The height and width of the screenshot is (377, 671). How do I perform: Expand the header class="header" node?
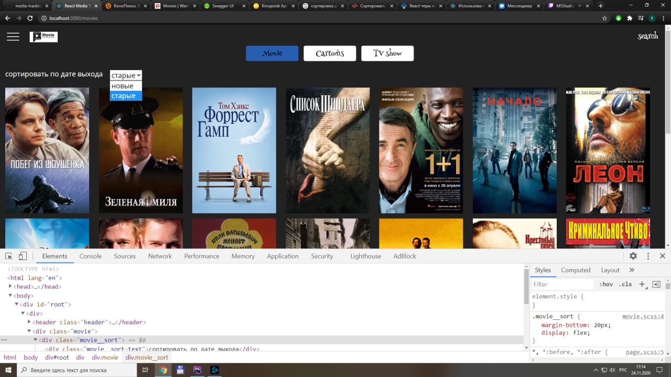(29, 322)
